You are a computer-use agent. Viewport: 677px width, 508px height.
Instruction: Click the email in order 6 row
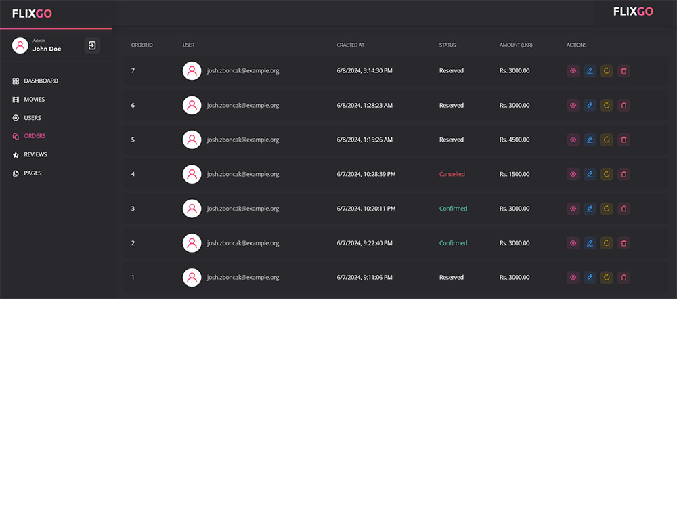click(243, 106)
